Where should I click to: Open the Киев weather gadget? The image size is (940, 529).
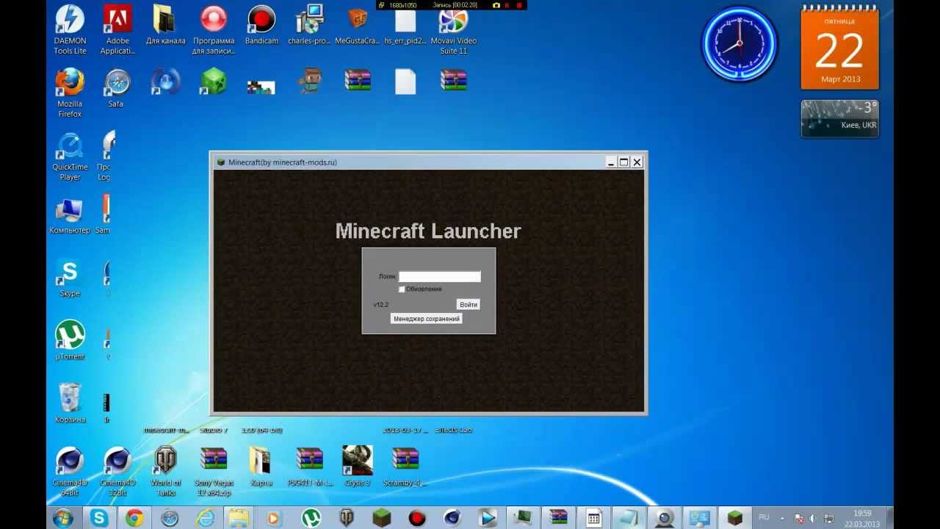point(840,118)
